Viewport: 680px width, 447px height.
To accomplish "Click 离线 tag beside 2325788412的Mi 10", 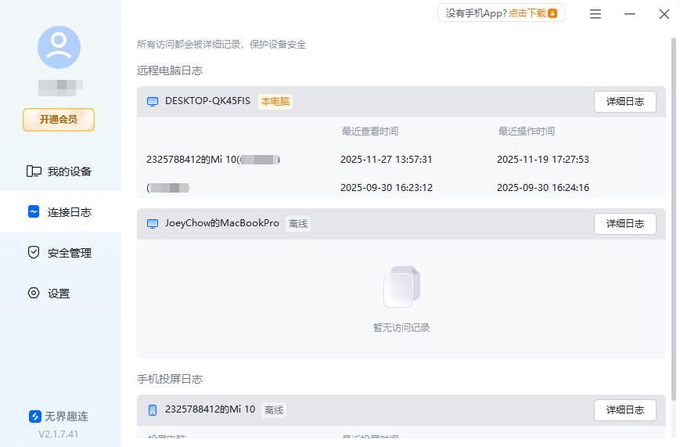I will coord(274,410).
